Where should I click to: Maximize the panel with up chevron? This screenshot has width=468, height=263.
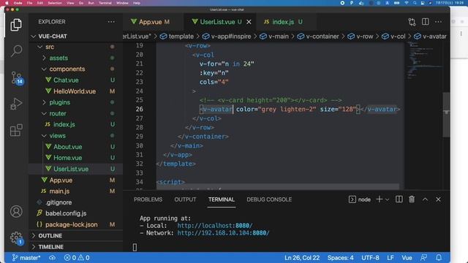pos(425,199)
